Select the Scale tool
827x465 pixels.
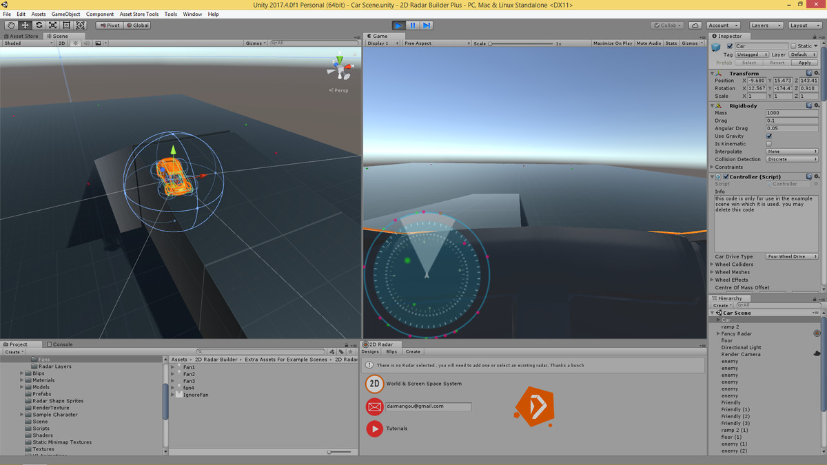click(x=53, y=25)
